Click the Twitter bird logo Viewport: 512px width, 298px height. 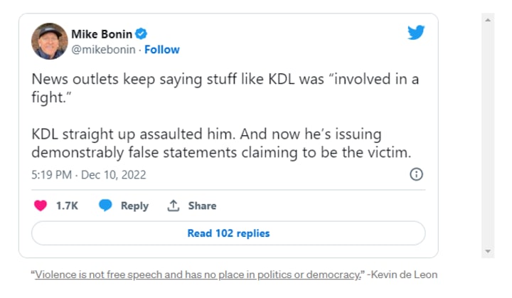416,33
